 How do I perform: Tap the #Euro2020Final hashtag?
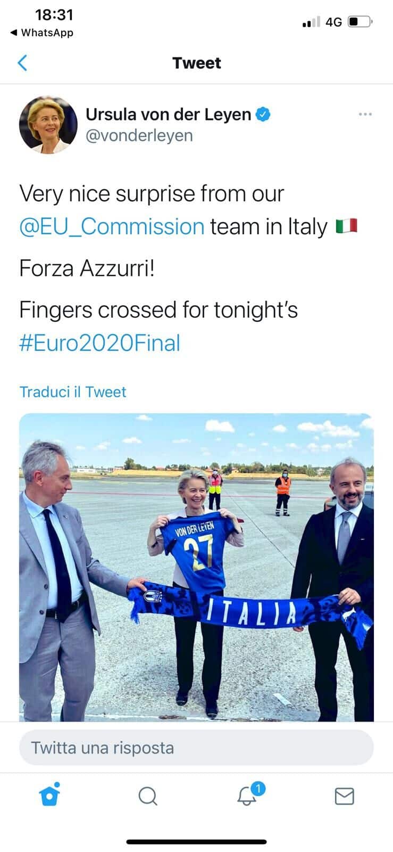pyautogui.click(x=99, y=343)
